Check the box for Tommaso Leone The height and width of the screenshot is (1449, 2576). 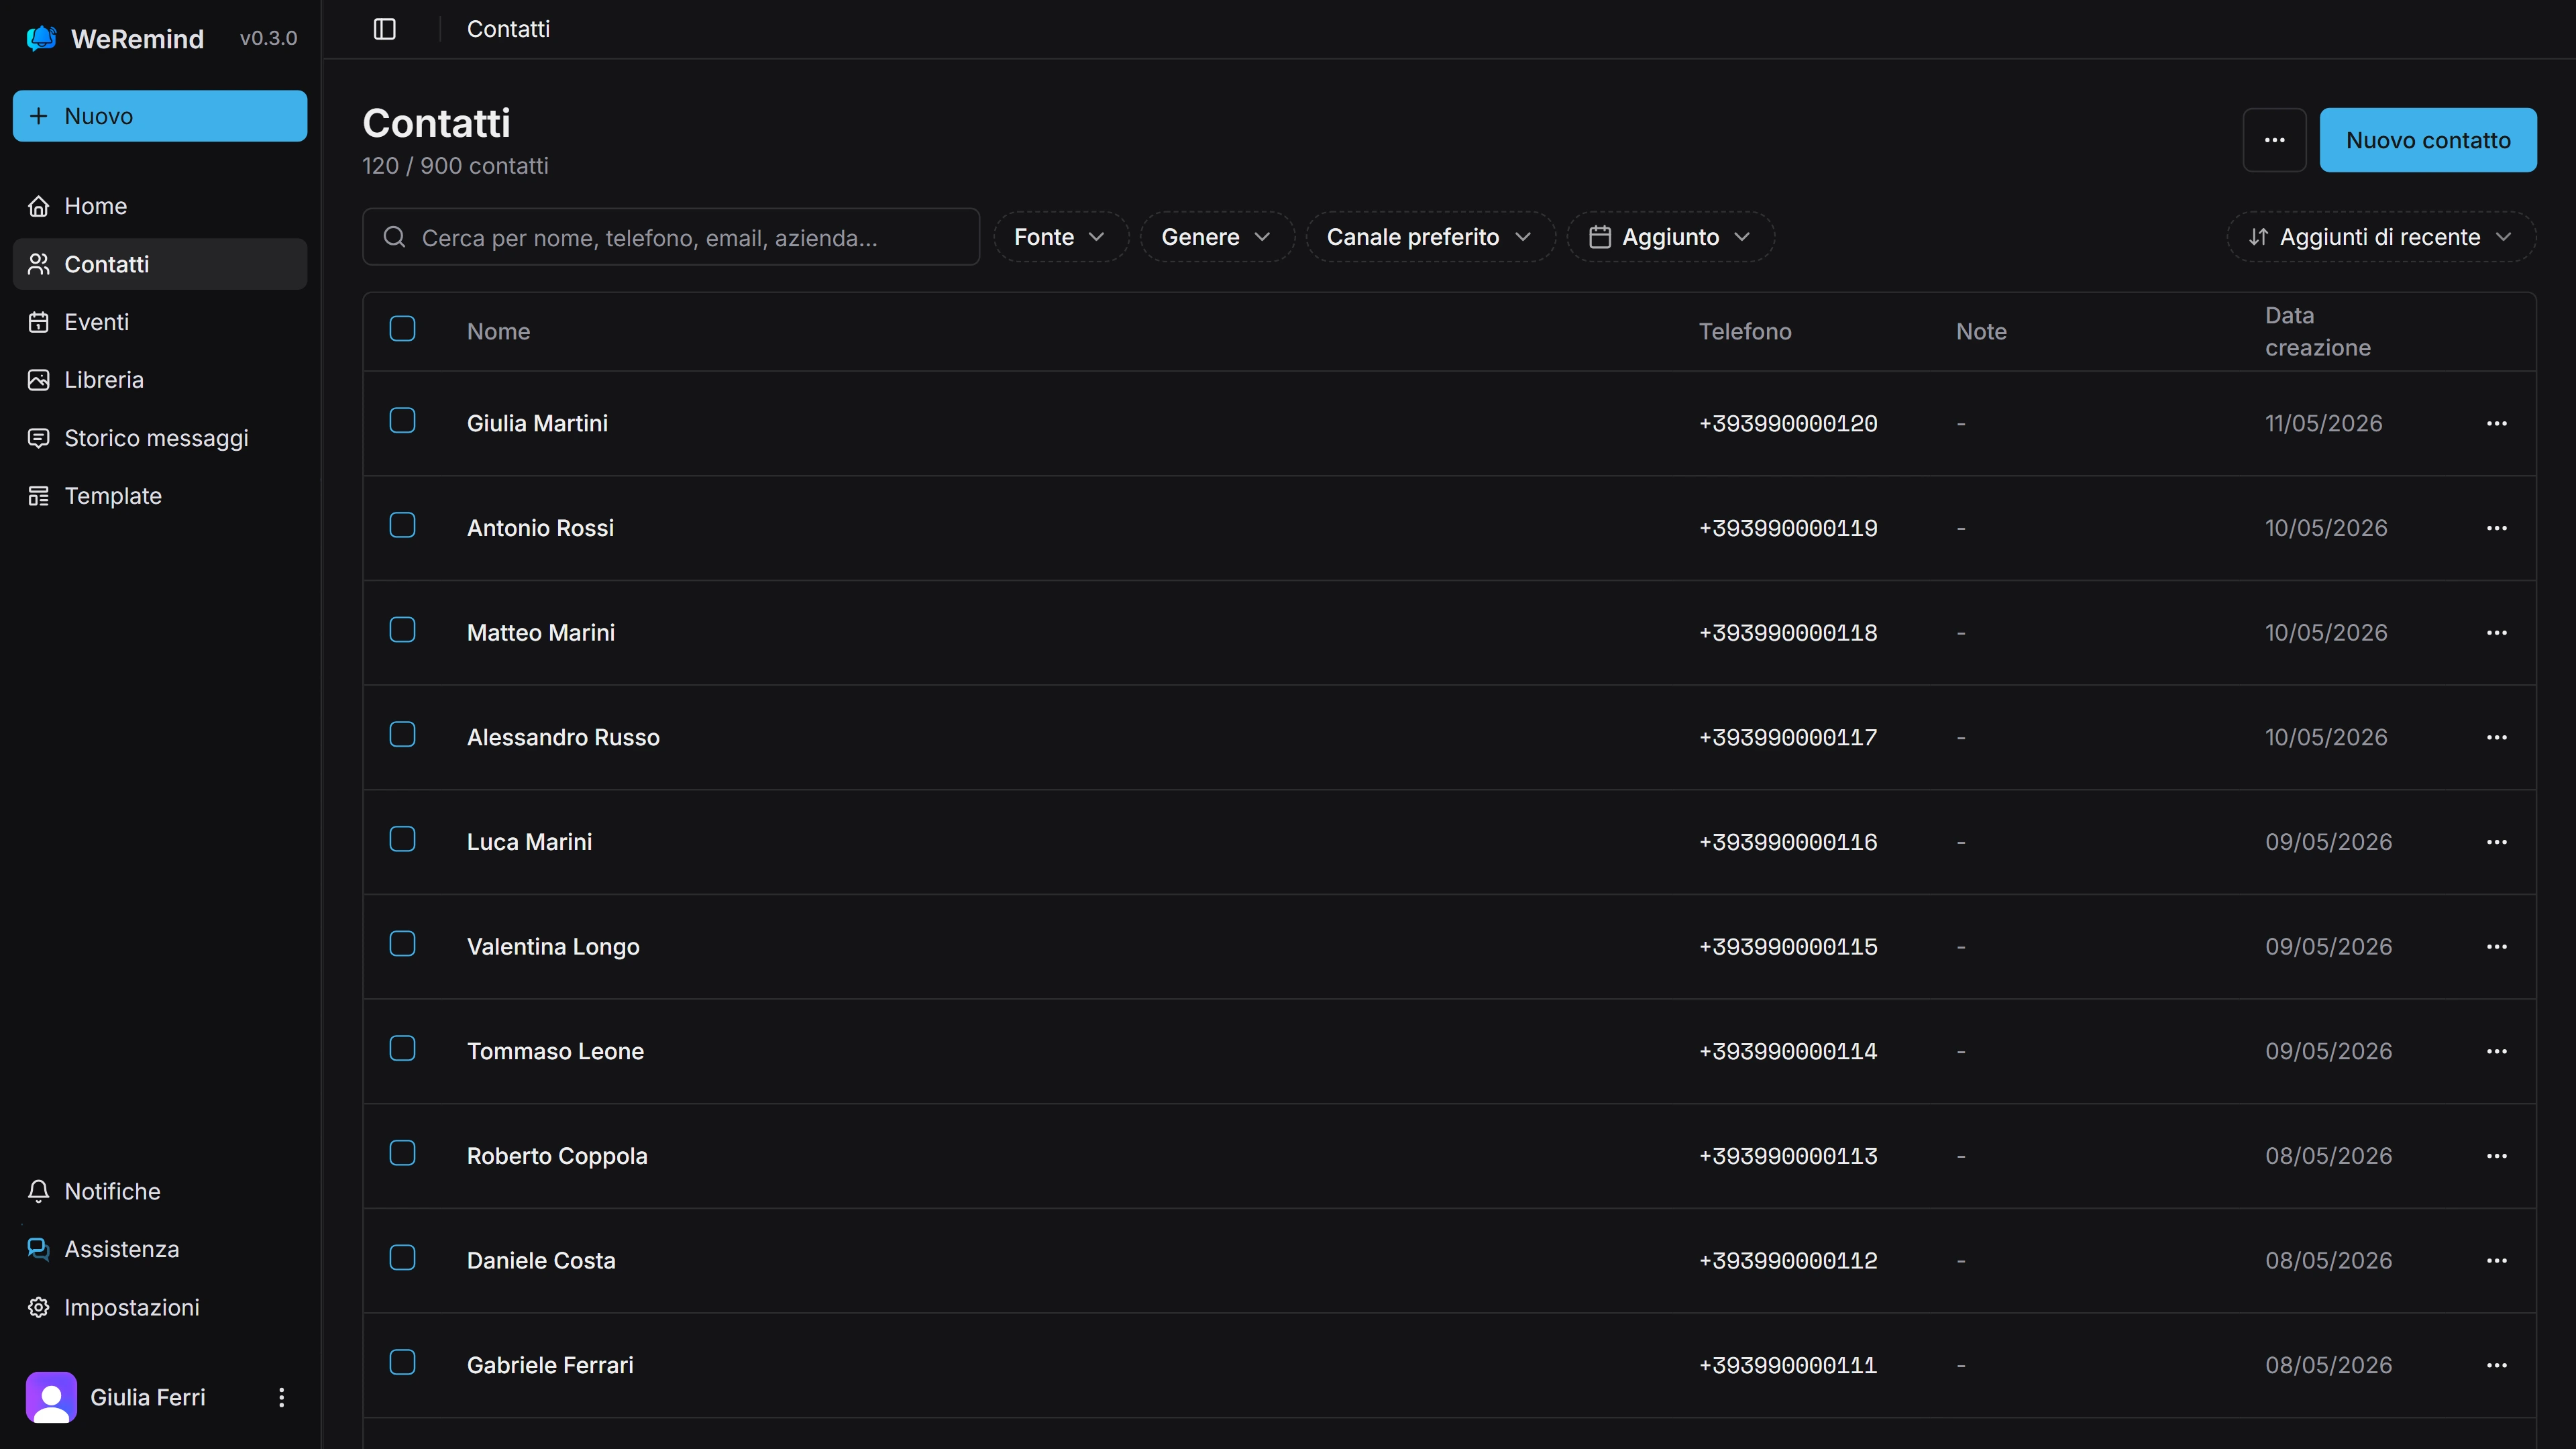402,1049
